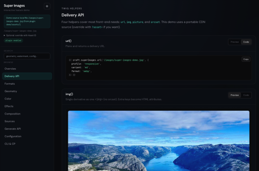
Task: Expand Optional override with Asset ID
Action: tap(20, 35)
